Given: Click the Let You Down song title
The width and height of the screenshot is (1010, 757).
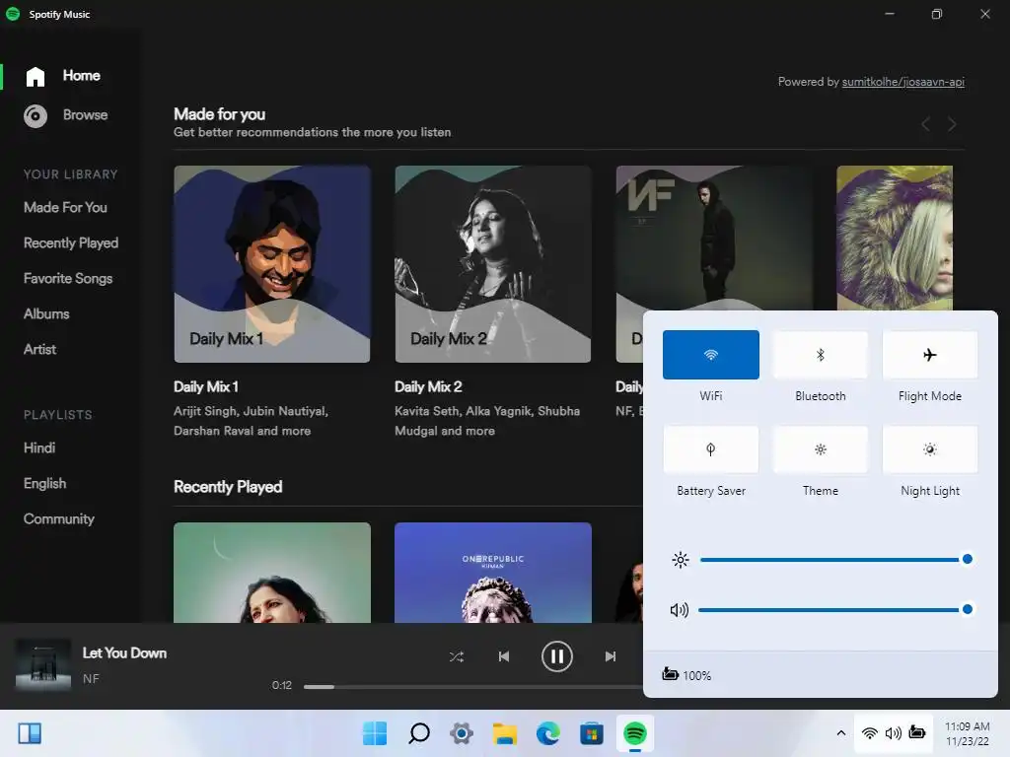Looking at the screenshot, I should click(124, 653).
